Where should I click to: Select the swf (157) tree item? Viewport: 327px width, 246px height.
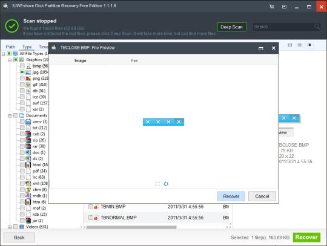(40, 103)
